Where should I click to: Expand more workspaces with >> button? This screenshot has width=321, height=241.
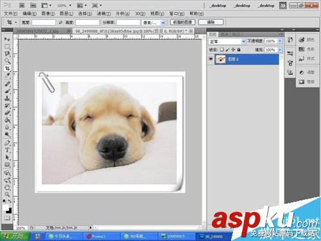(x=283, y=6)
